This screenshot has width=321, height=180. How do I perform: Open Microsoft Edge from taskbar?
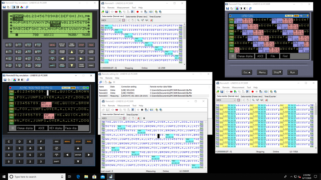coord(78,177)
